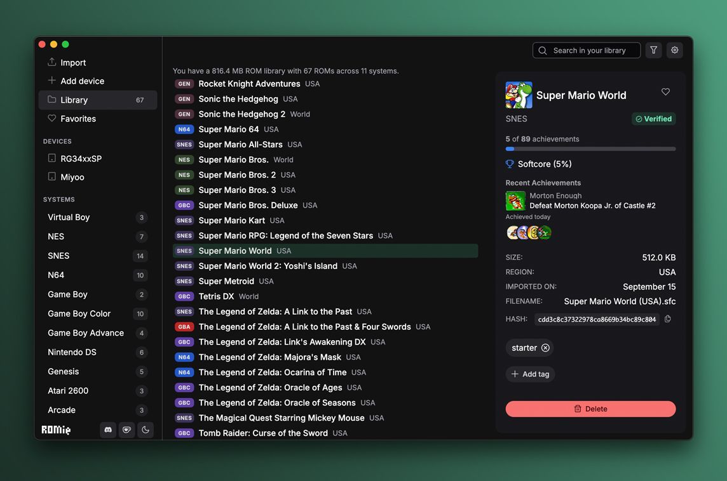Image resolution: width=727 pixels, height=481 pixels.
Task: Select The Legend of Zelda: Oracle of Seasons
Action: [325, 403]
